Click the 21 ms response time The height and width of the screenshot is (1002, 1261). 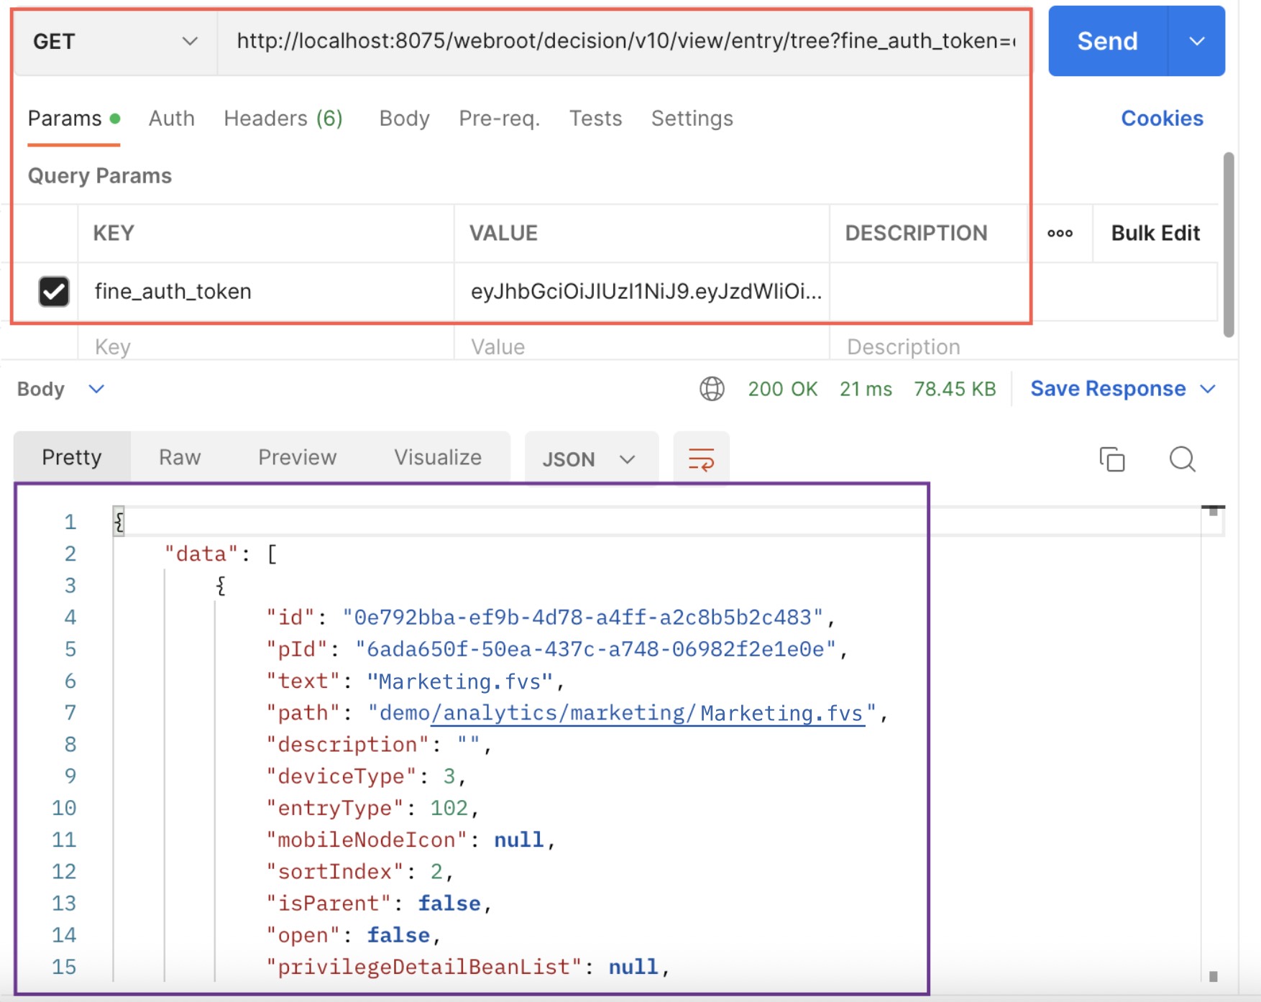(866, 389)
